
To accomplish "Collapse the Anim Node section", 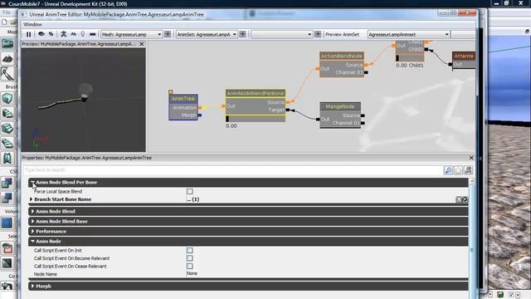I will click(x=33, y=242).
